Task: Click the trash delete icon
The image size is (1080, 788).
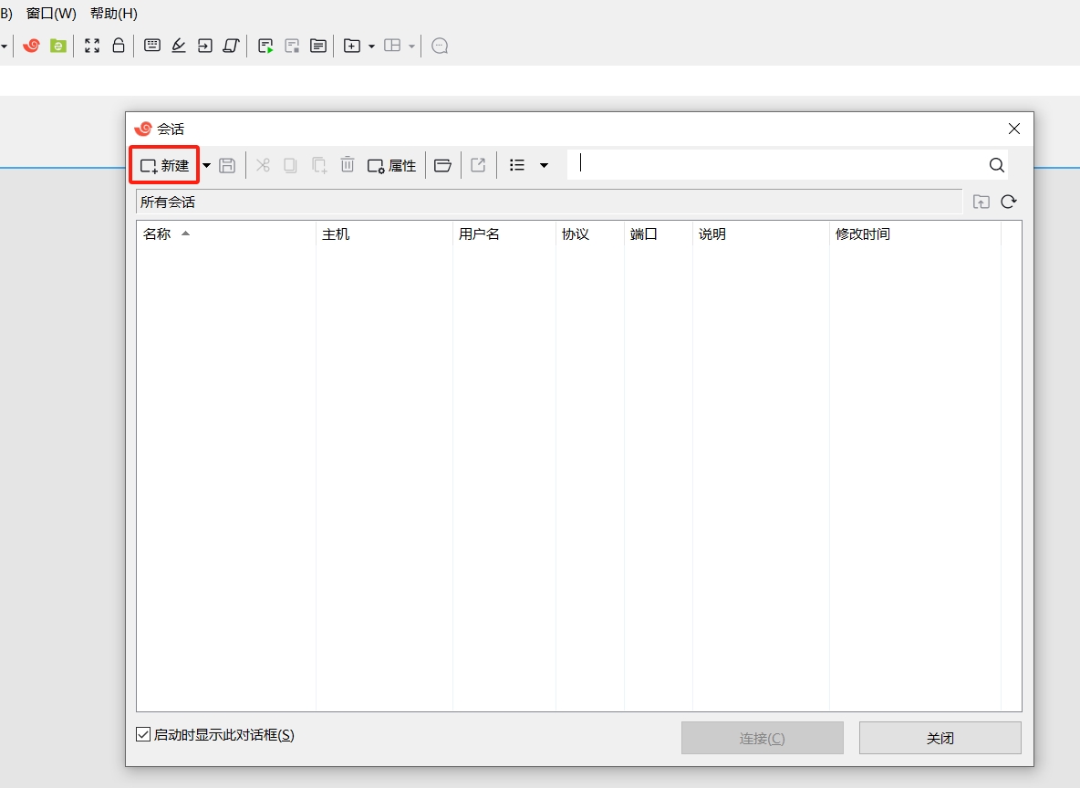Action: pos(348,165)
